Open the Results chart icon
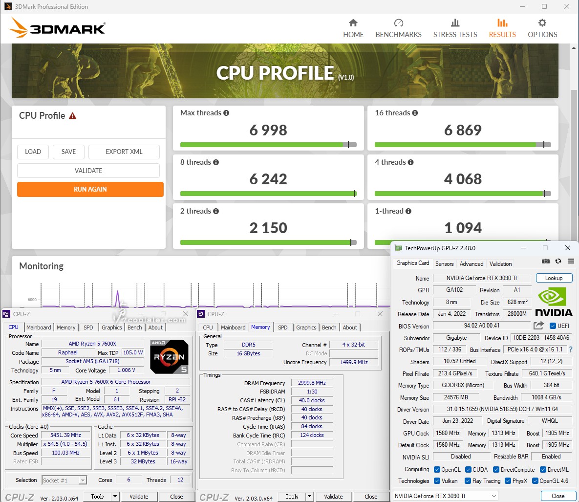The height and width of the screenshot is (502, 579). (502, 23)
